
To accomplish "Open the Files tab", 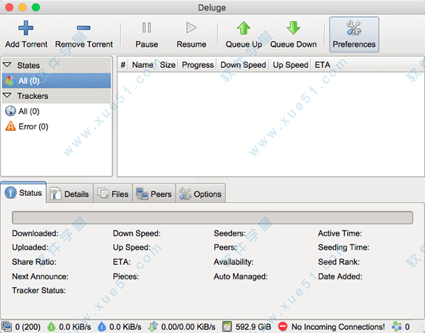I will (113, 194).
